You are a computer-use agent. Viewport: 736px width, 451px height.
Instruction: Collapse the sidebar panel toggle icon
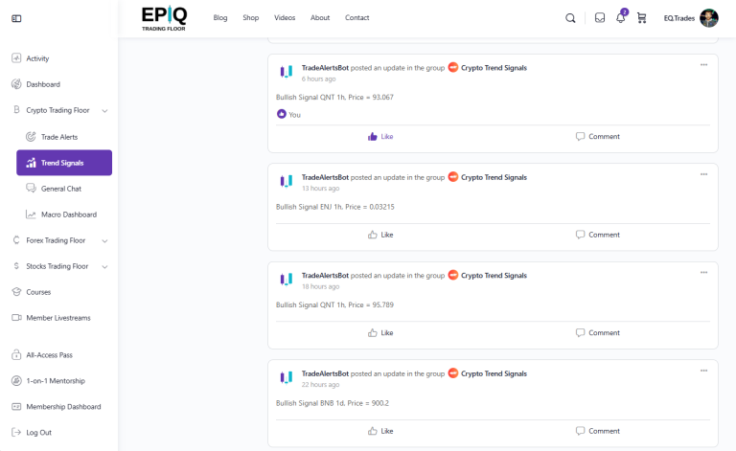(x=16, y=18)
